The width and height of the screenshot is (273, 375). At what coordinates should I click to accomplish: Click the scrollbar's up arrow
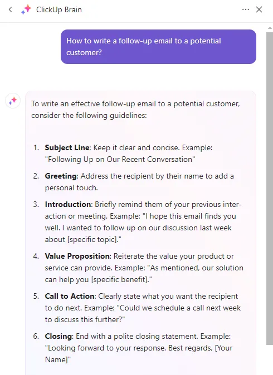pyautogui.click(x=270, y=28)
